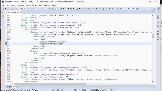Open the Help menu
The image size is (162, 91).
click(x=54, y=5)
